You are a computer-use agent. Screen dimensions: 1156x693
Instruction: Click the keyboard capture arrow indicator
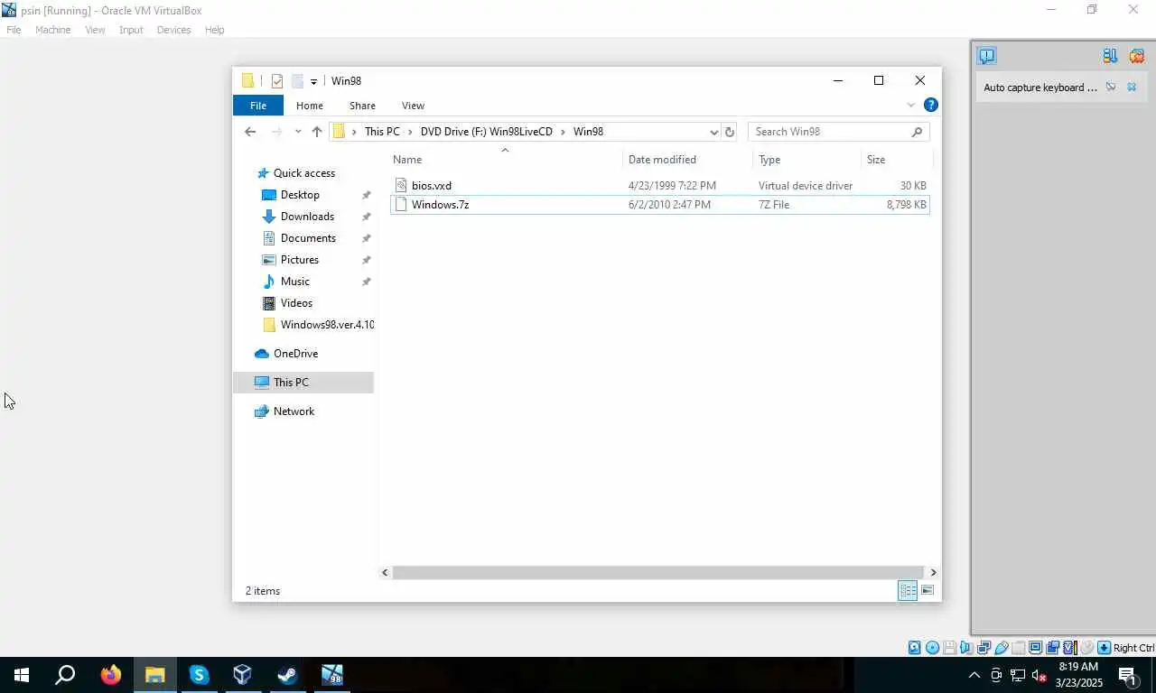click(x=1104, y=648)
